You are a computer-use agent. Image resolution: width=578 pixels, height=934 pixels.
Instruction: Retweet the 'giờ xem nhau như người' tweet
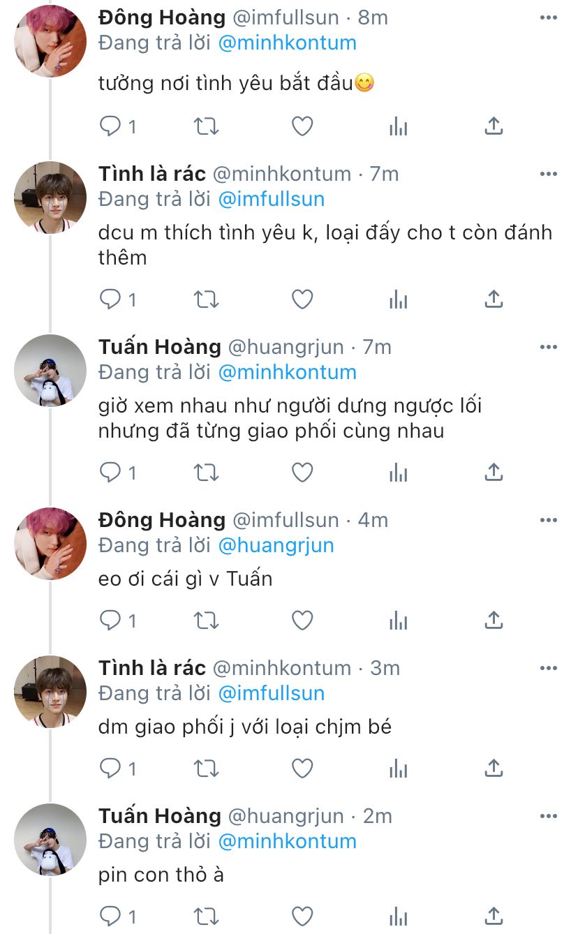click(x=206, y=473)
